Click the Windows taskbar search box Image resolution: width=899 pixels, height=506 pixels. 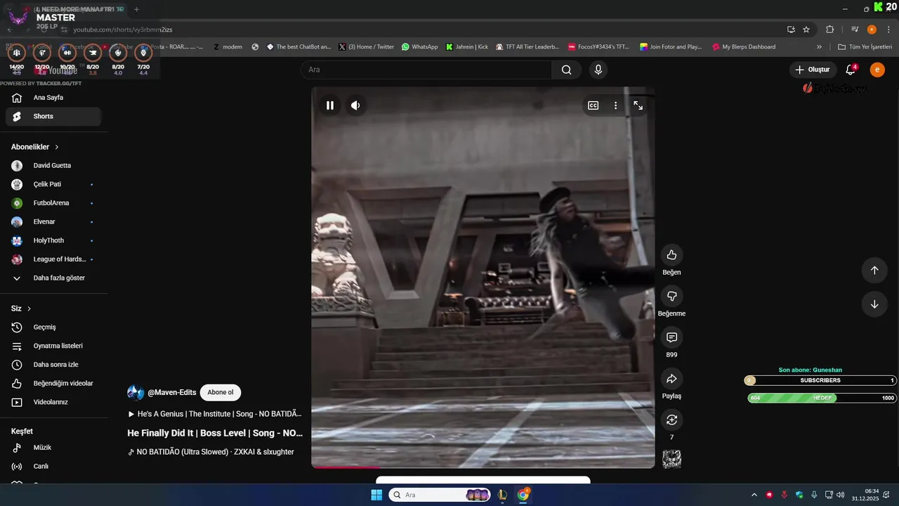click(440, 495)
